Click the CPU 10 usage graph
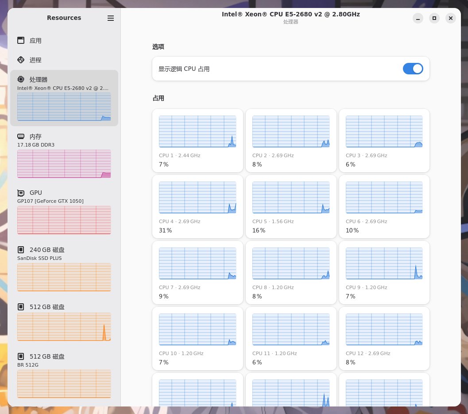The image size is (468, 414). (x=197, y=329)
